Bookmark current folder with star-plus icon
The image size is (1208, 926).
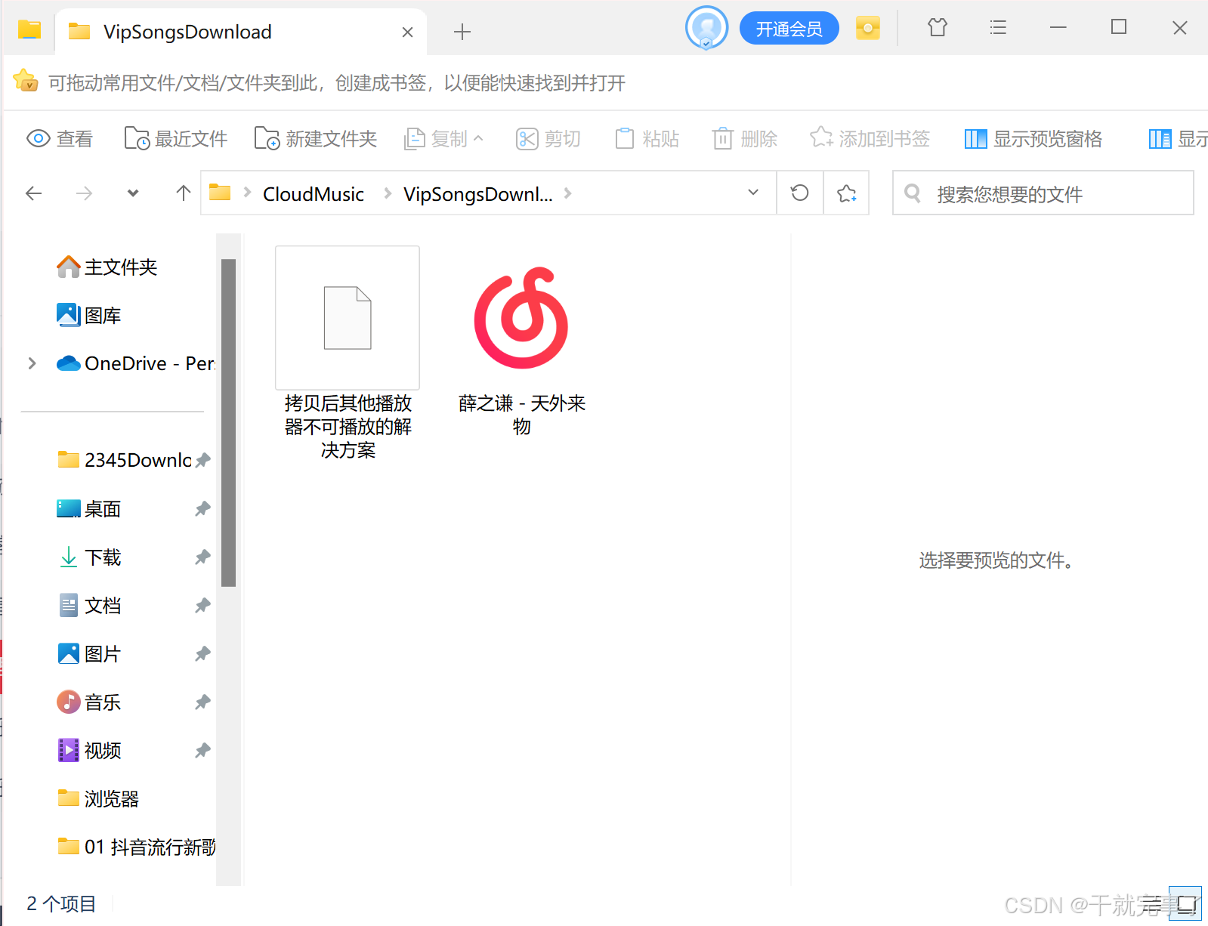(846, 193)
